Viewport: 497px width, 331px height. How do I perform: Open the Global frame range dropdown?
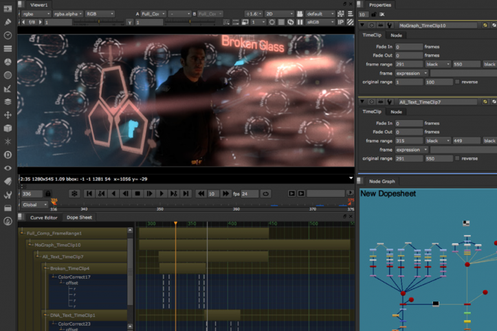35,205
